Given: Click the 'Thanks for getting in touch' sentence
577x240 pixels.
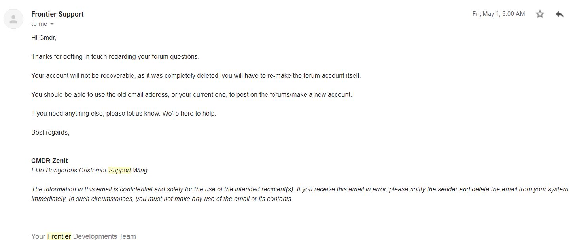Looking at the screenshot, I should (x=115, y=57).
